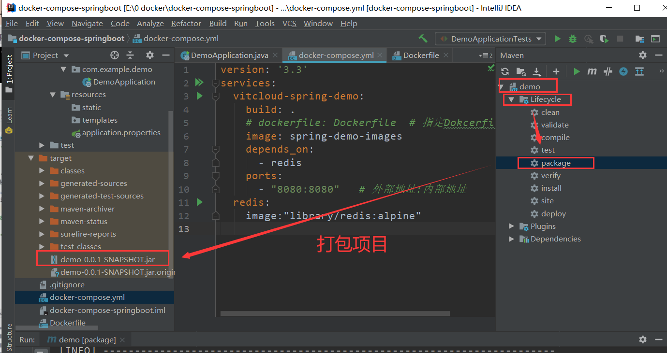Image resolution: width=667 pixels, height=353 pixels.
Task: Run the vitcloud-spring-demo service via its gutter arrow
Action: tap(199, 96)
